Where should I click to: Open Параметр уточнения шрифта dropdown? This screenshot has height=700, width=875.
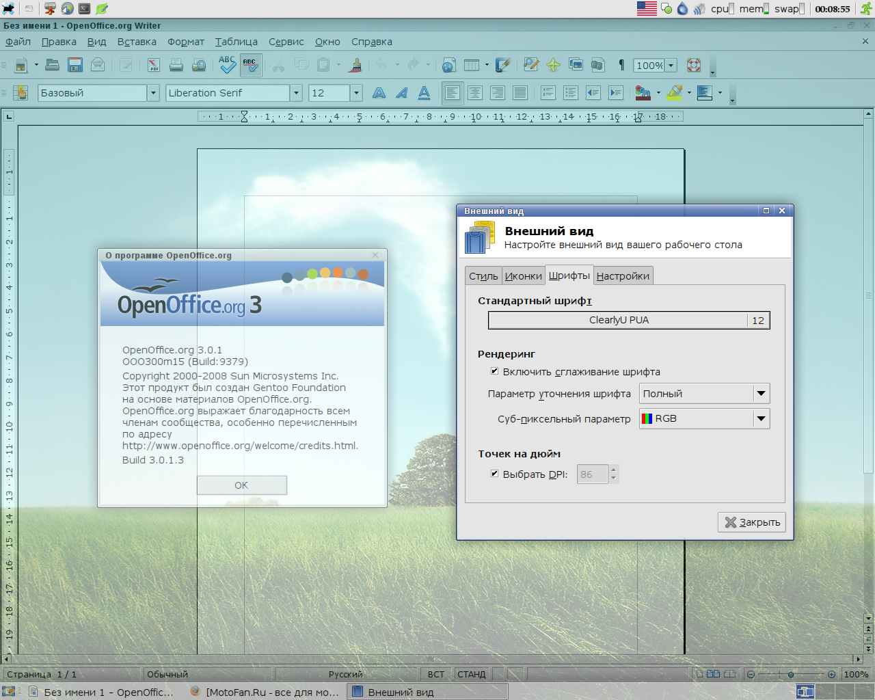click(x=705, y=394)
